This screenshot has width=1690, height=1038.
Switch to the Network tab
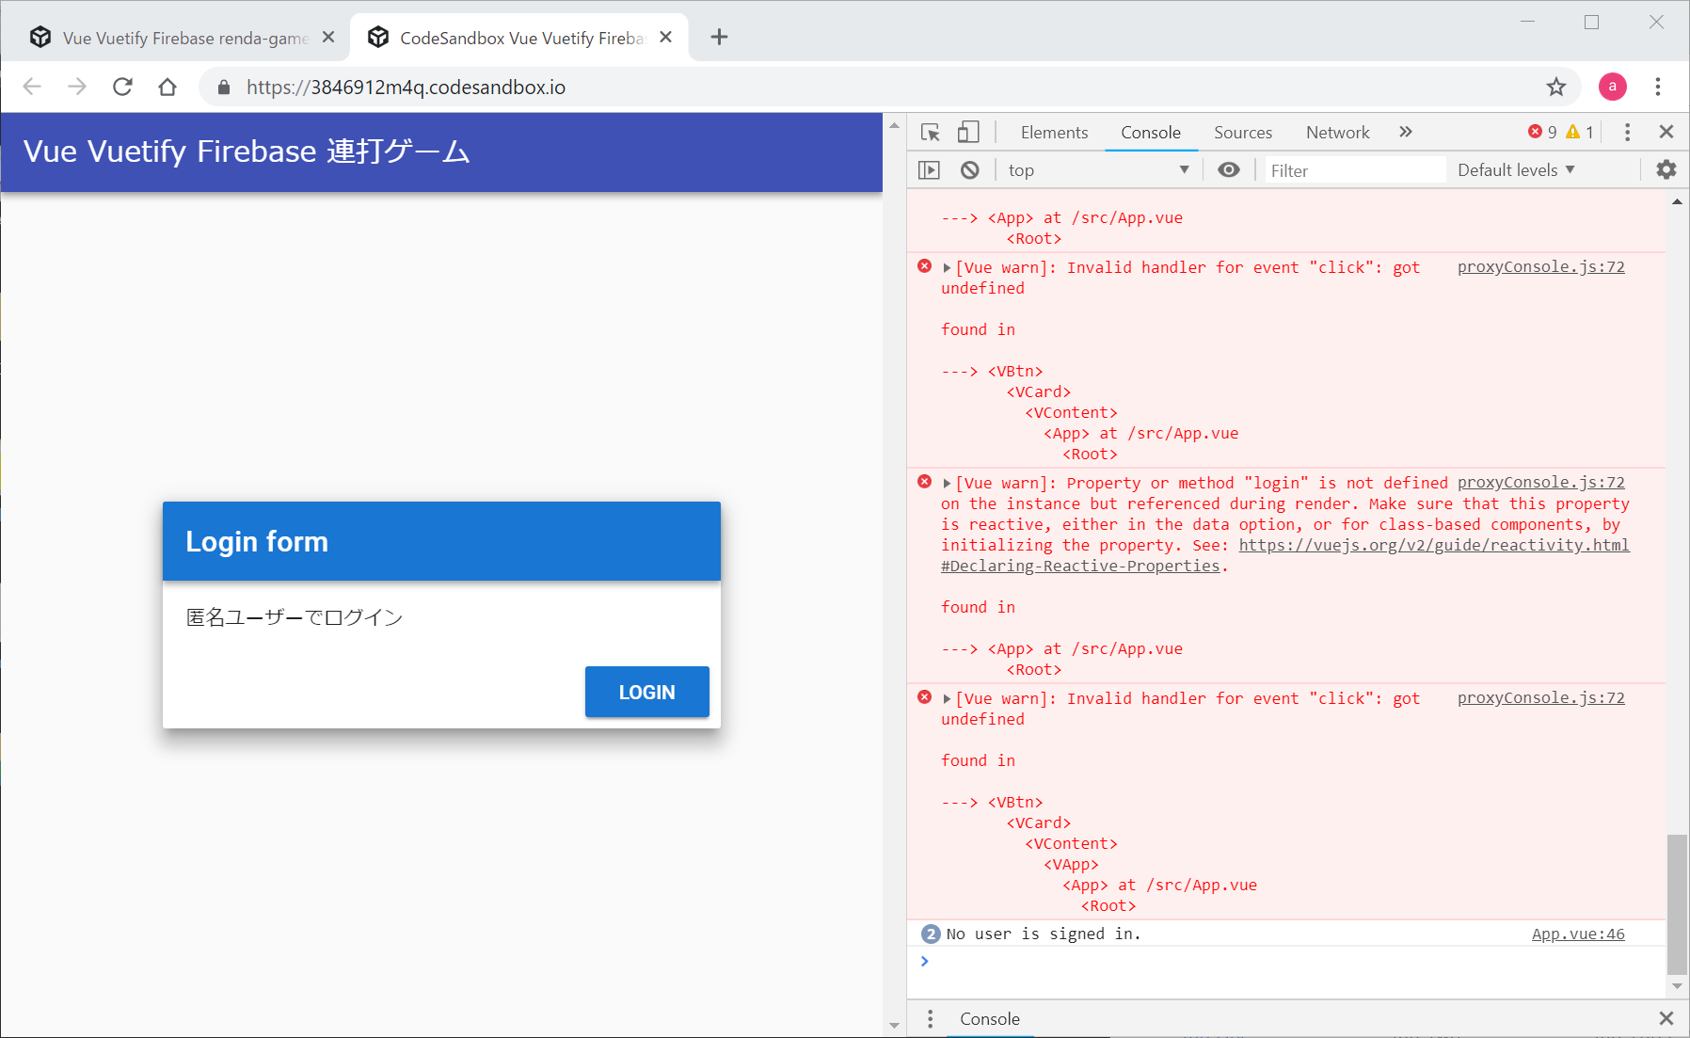(1337, 133)
